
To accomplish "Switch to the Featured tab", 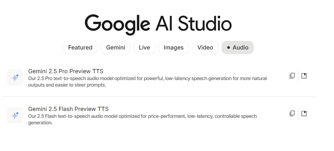I will [80, 48].
